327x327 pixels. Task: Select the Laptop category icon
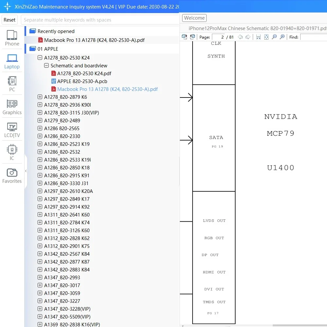coord(12,58)
